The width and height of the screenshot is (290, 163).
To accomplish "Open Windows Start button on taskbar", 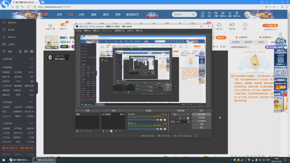I will [4, 160].
